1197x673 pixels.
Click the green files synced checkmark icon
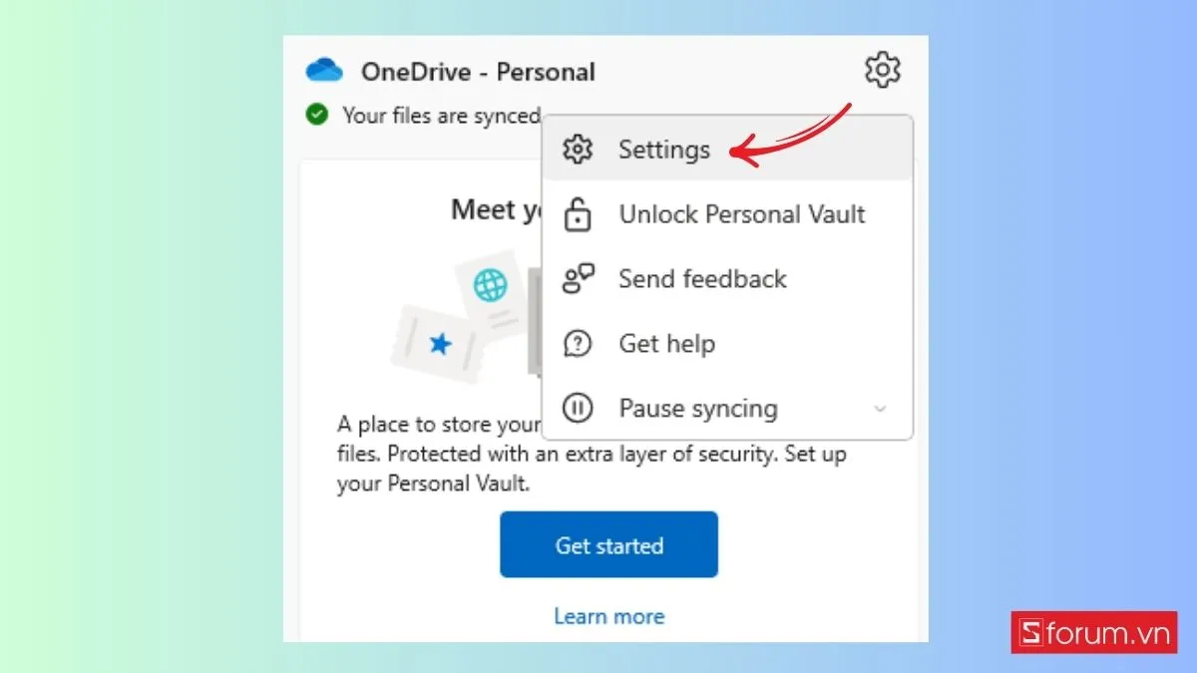coord(316,115)
